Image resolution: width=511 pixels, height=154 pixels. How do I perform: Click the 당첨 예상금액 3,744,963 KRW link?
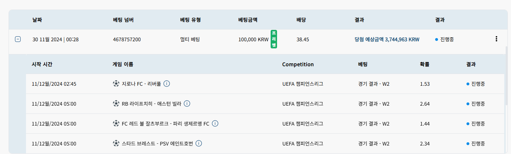(387, 39)
